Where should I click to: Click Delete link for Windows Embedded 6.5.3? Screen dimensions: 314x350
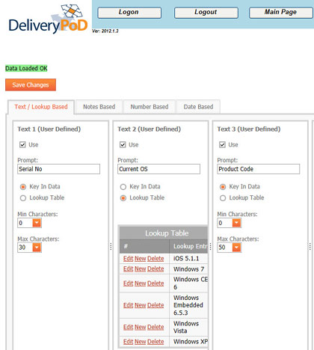coord(156,305)
